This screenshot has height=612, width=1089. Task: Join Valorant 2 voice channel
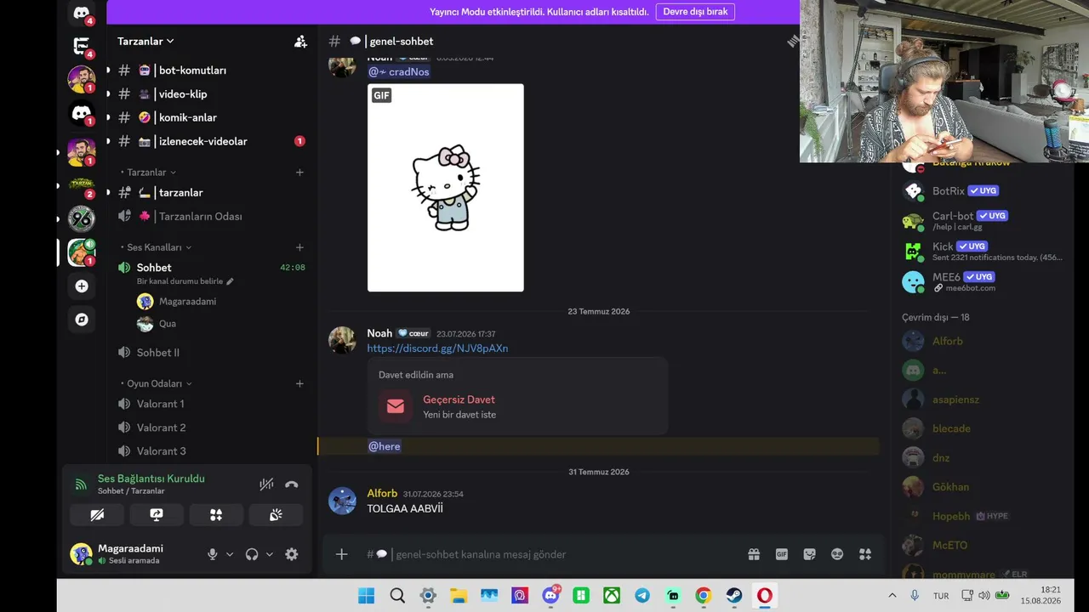212,428
